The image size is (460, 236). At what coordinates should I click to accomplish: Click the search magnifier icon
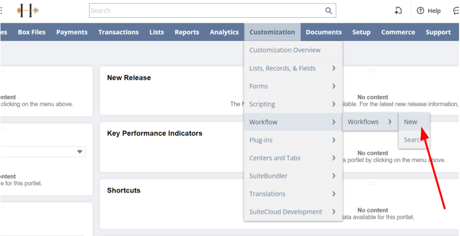click(328, 10)
